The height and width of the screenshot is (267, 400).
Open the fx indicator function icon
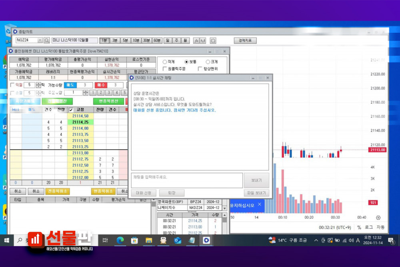[196, 40]
